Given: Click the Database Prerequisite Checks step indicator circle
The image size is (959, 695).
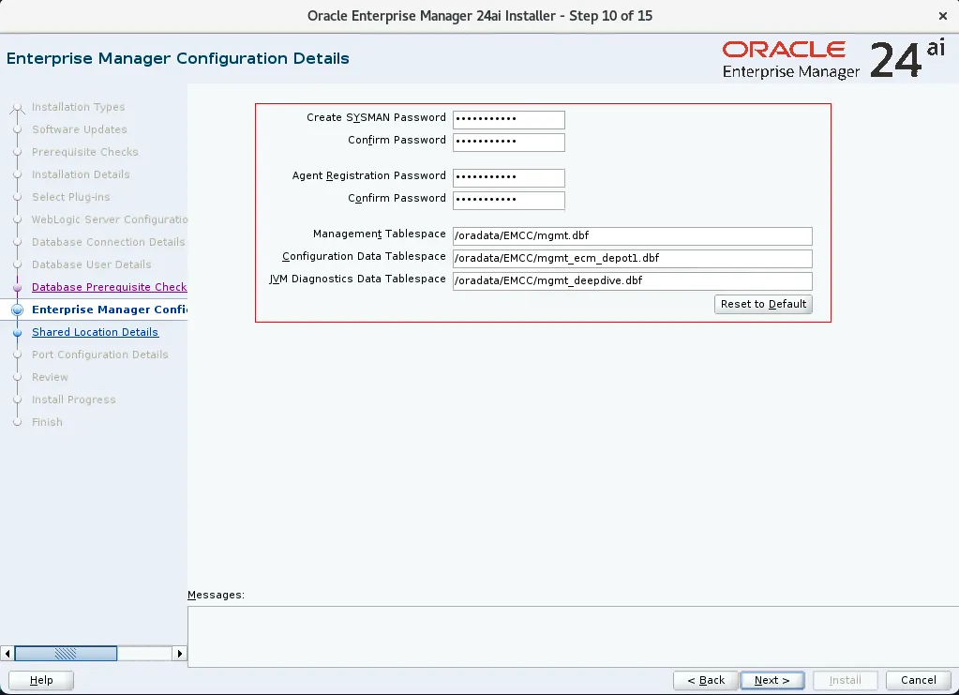Looking at the screenshot, I should [17, 287].
